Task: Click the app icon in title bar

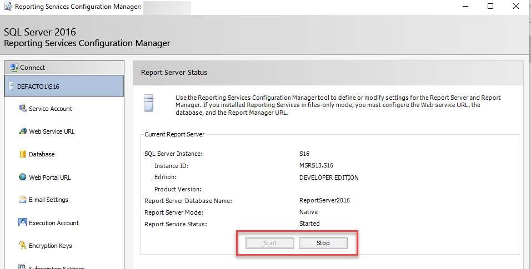Action: point(8,7)
